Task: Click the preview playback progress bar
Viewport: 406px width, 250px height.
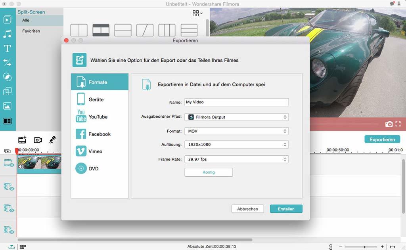Action: (x=345, y=124)
